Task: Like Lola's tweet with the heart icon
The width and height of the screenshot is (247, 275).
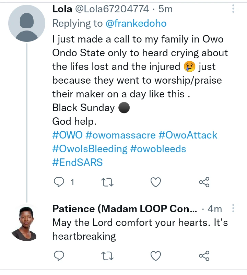Action: [x=156, y=182]
